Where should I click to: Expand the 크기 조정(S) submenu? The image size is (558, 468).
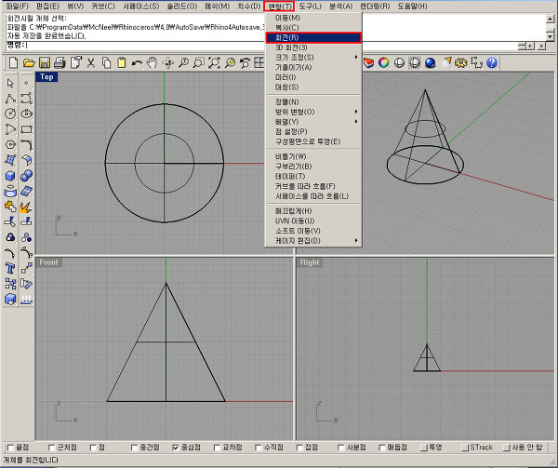click(x=313, y=58)
